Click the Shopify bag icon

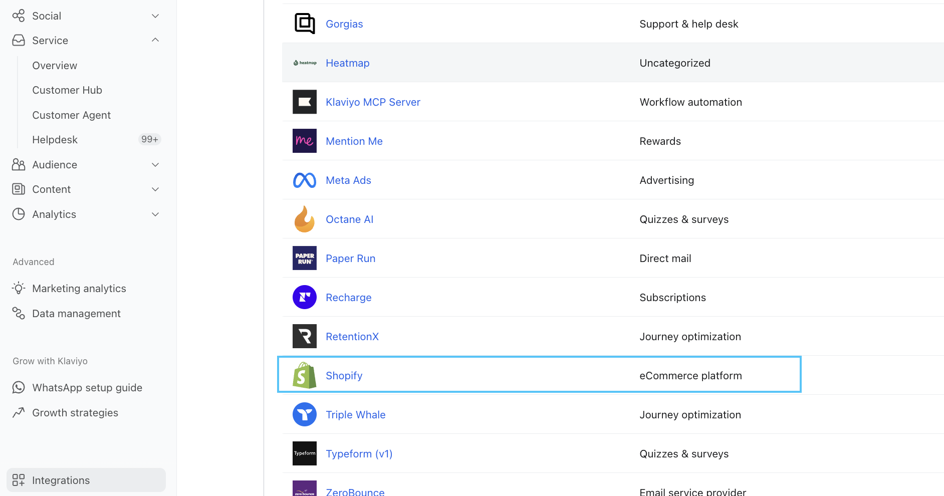(x=305, y=375)
